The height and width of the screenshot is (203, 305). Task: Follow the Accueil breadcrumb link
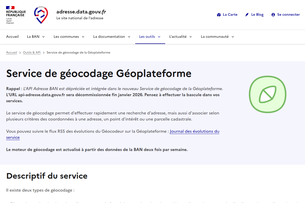11,53
